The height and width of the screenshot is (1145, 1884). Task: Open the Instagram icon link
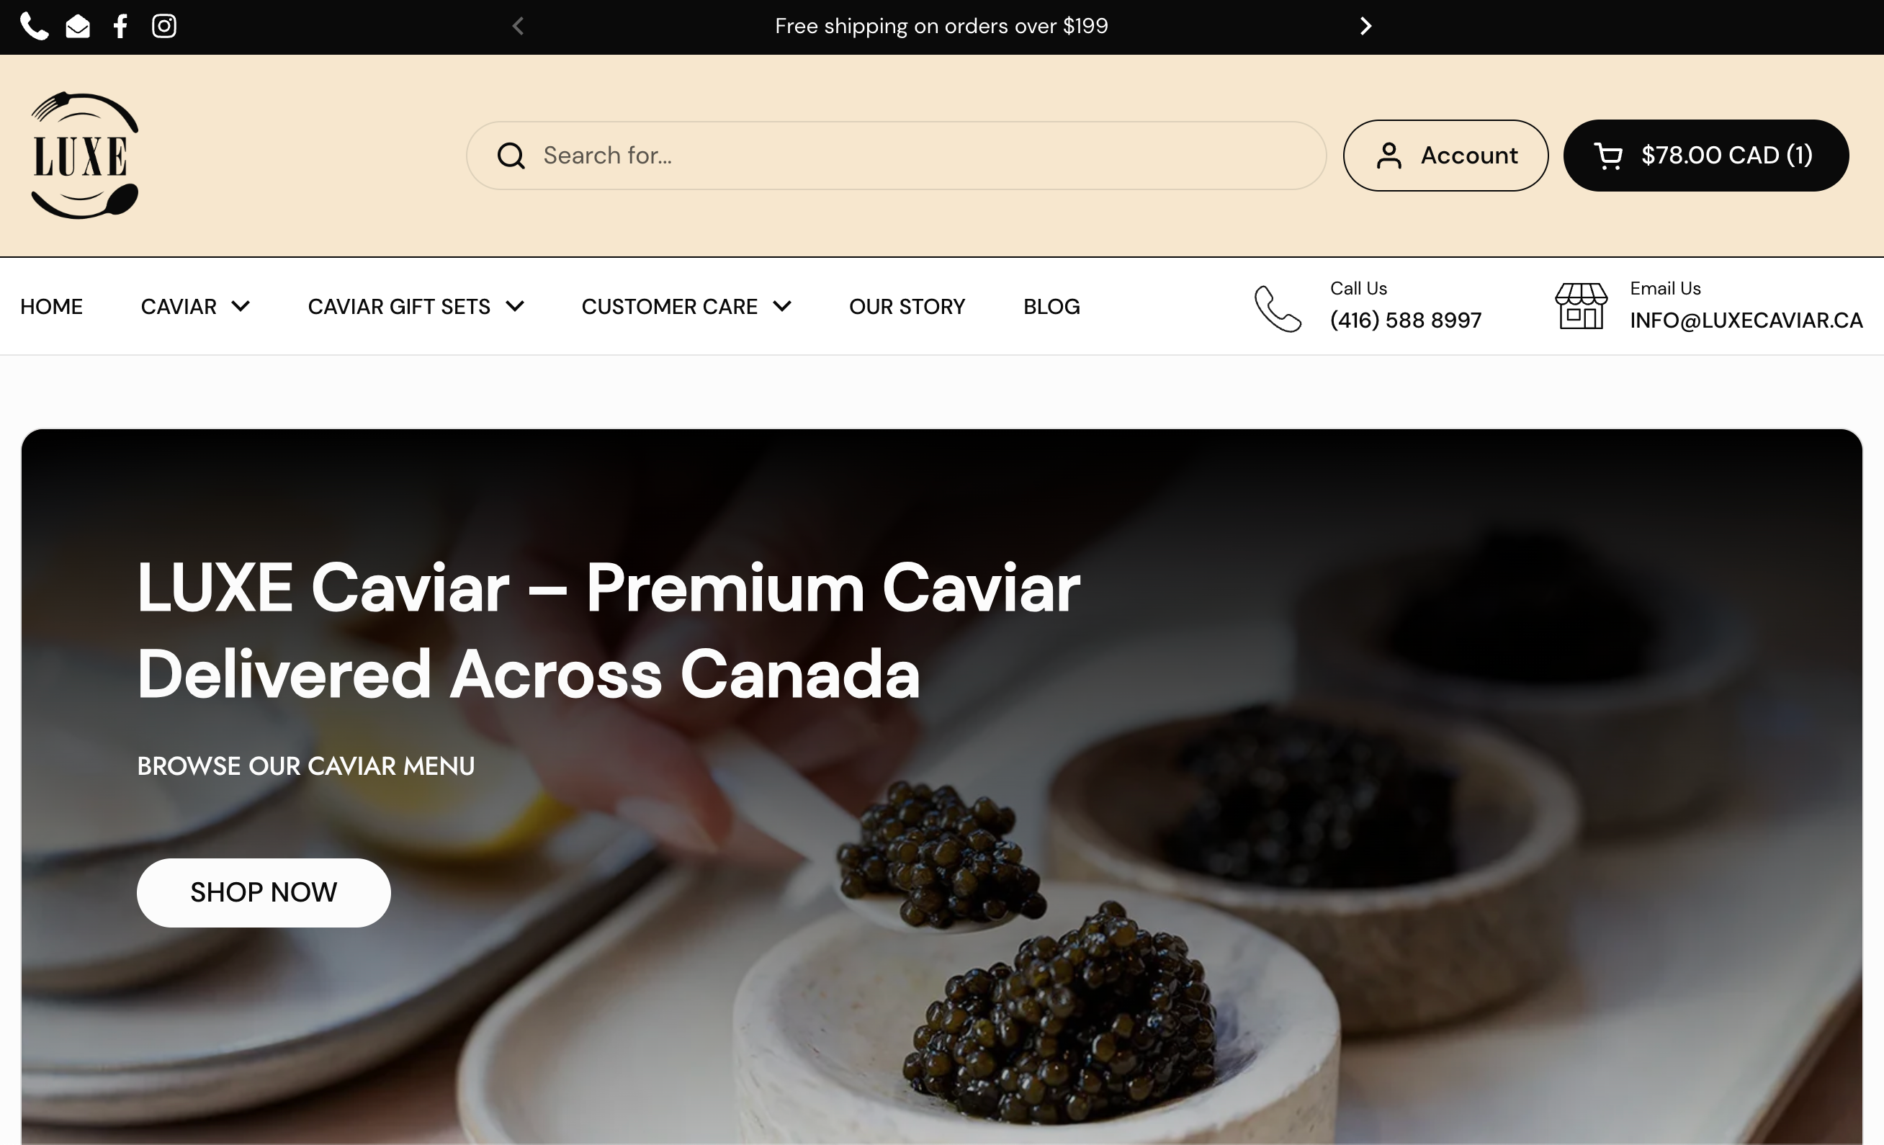tap(163, 26)
